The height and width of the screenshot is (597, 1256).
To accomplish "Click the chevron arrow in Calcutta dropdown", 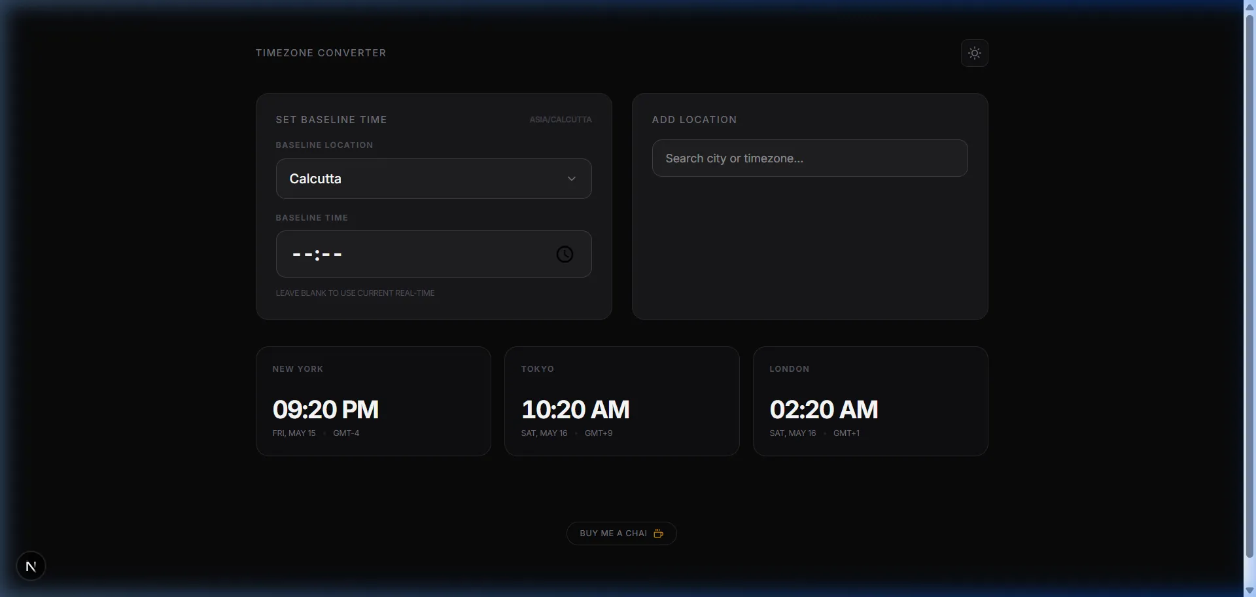I will tap(571, 179).
